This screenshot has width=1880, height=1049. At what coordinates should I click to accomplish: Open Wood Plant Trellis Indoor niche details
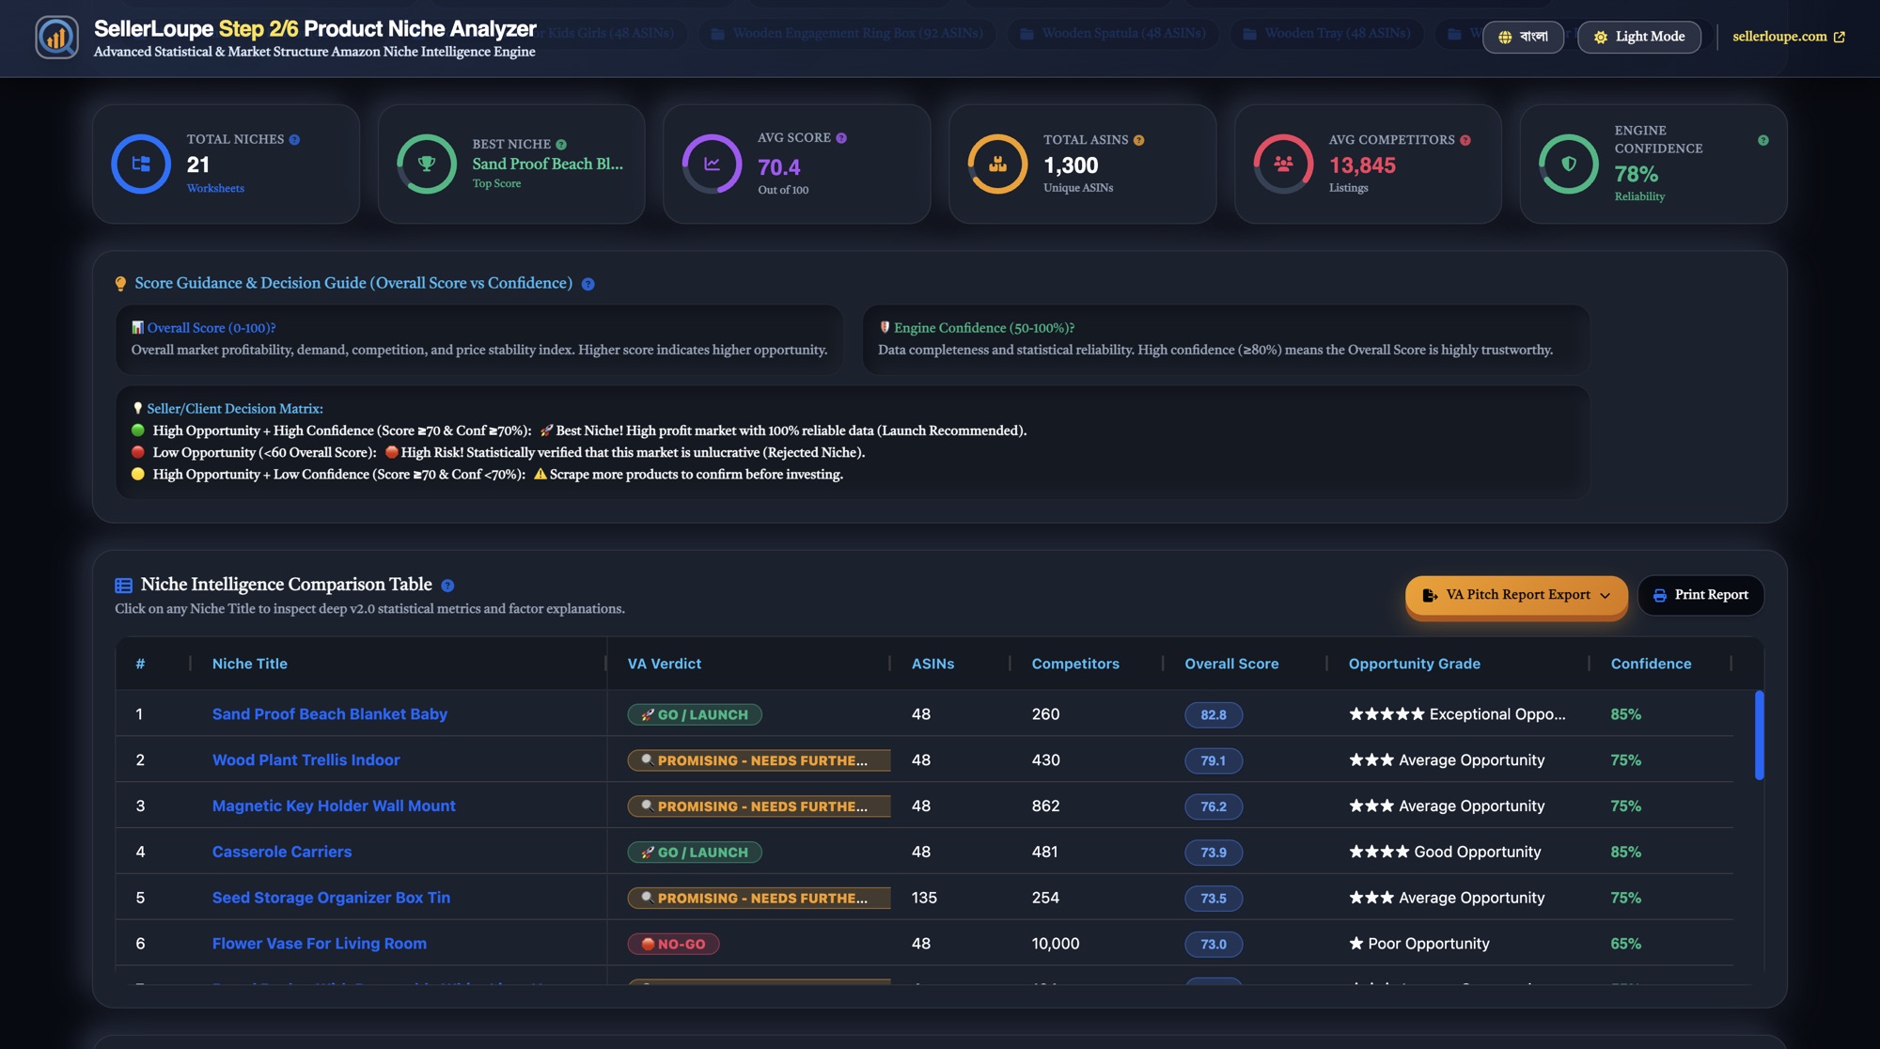pyautogui.click(x=306, y=759)
